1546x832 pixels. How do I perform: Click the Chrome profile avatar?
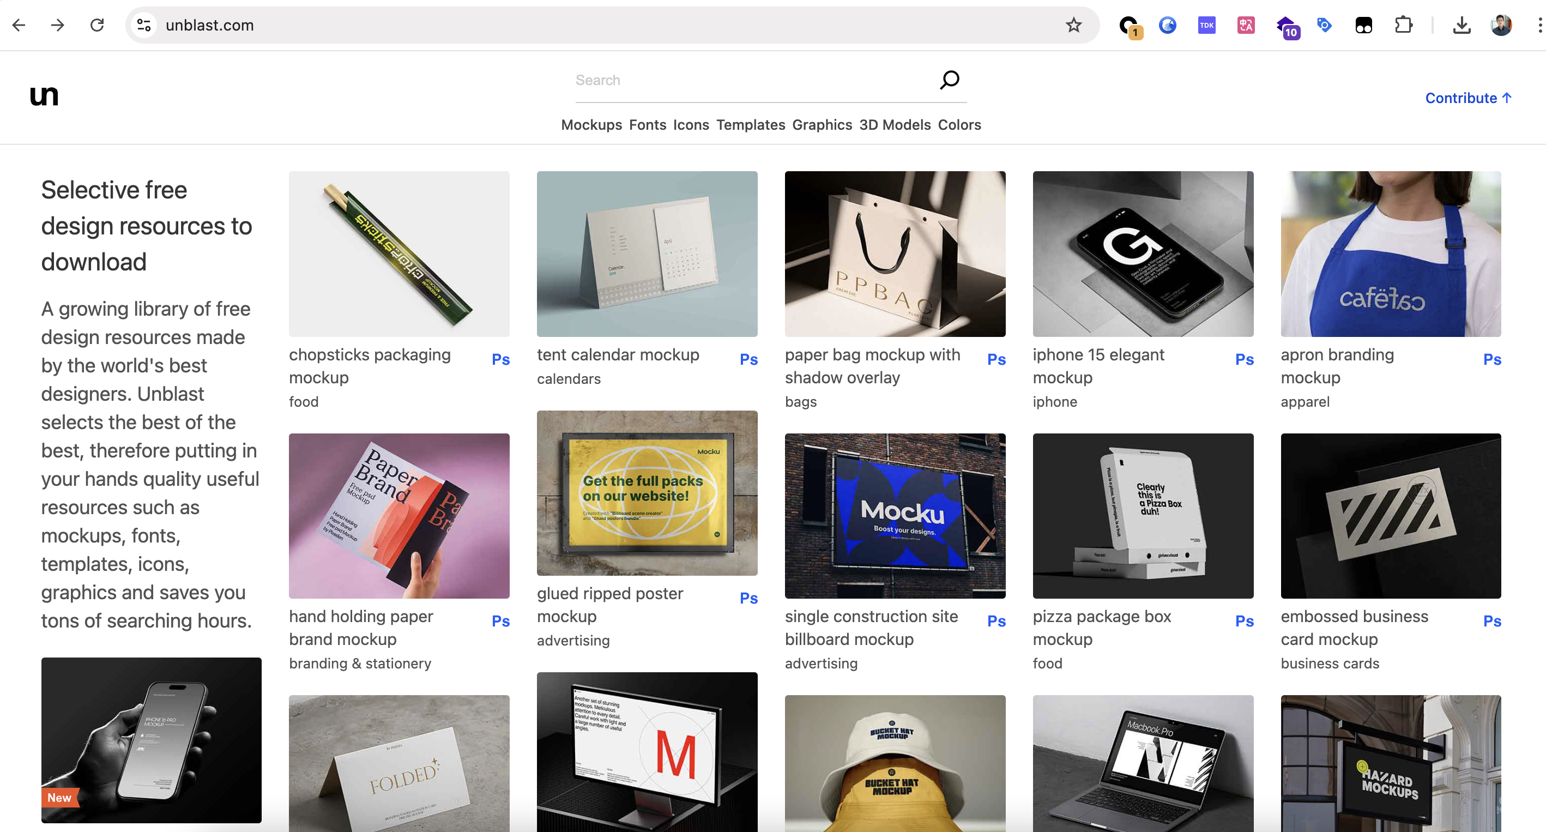tap(1501, 25)
